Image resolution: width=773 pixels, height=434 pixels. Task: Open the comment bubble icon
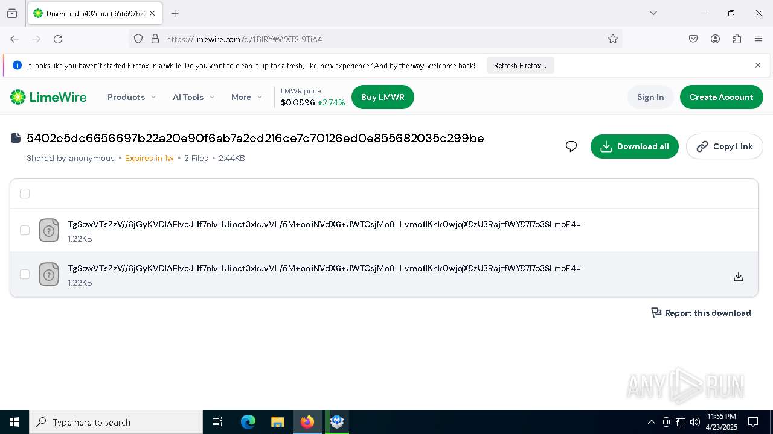pos(571,146)
